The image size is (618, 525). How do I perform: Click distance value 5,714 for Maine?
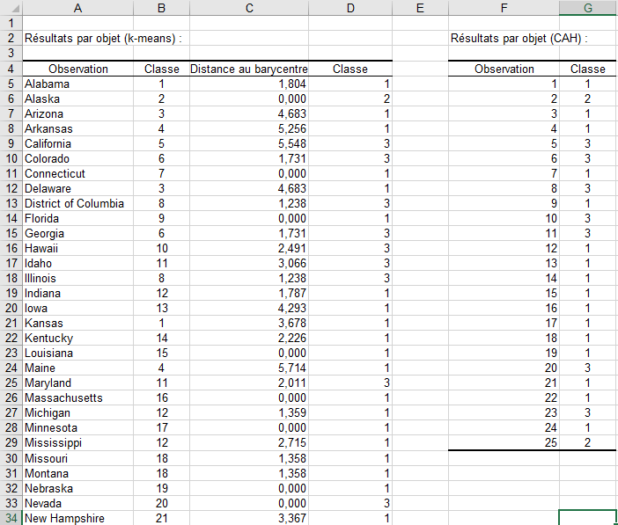pos(249,368)
